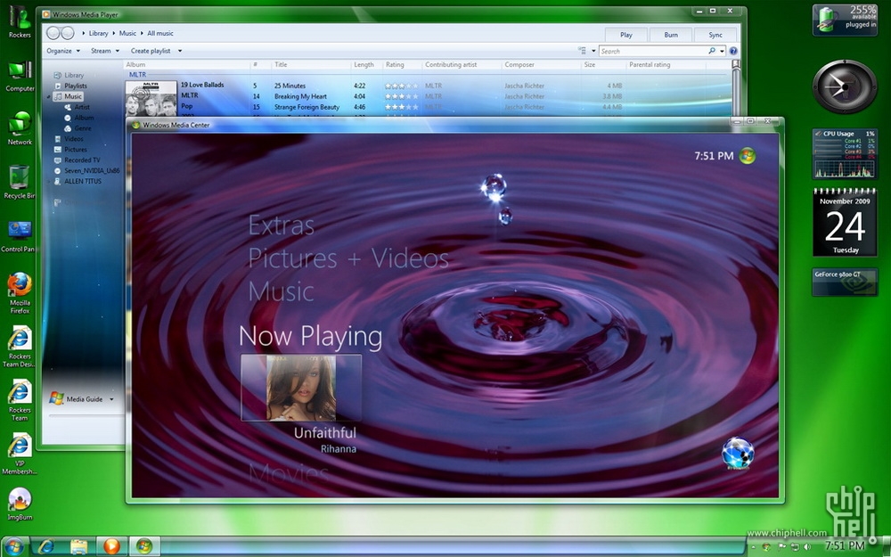891x557 pixels.
Task: Open the search box dropdown arrow
Action: click(x=723, y=51)
